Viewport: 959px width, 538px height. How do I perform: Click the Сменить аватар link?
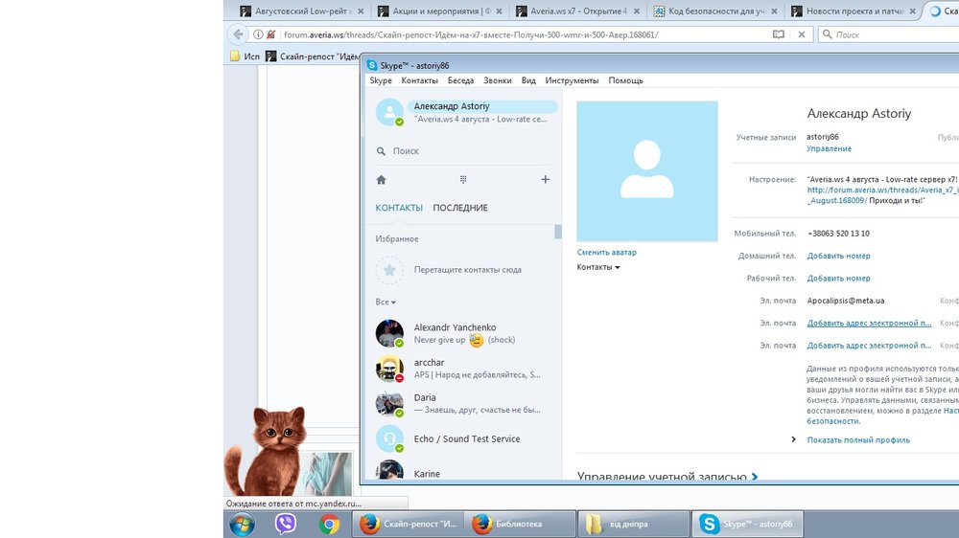coord(606,253)
